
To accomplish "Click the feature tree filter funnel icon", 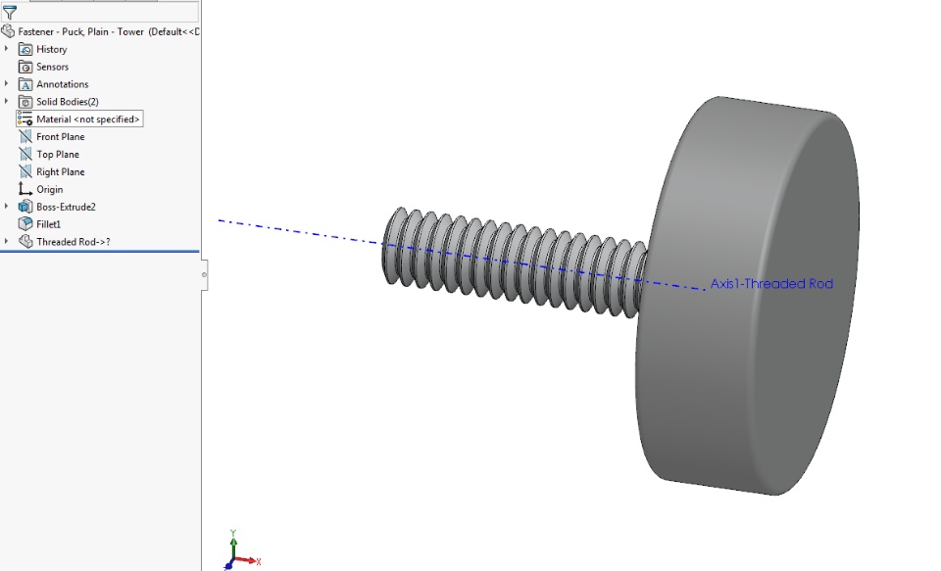I will pyautogui.click(x=10, y=12).
